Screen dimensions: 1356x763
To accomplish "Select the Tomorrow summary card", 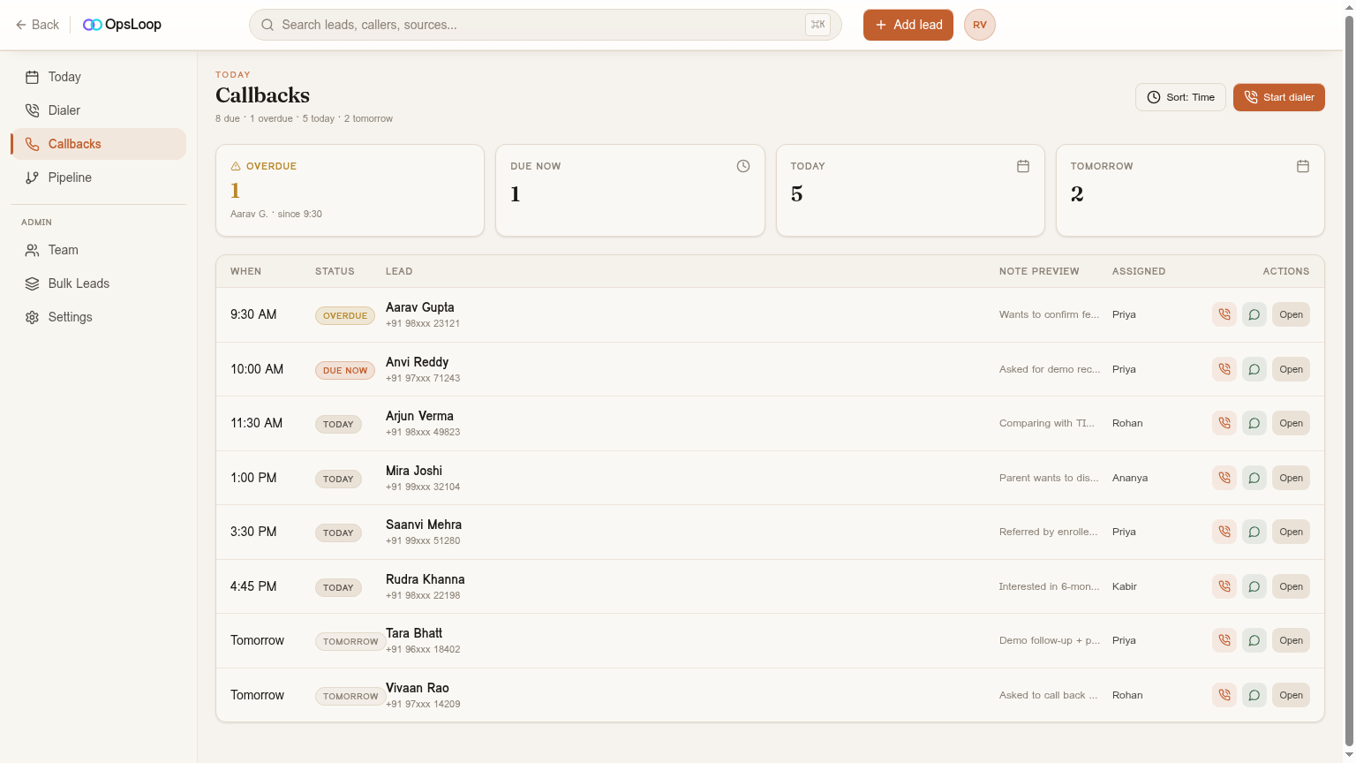I will 1190,191.
